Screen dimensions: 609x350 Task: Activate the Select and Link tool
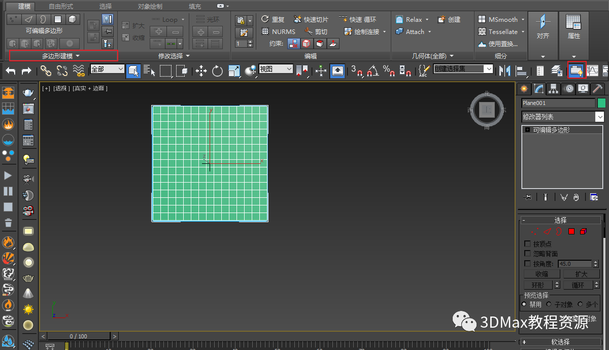[x=46, y=71]
